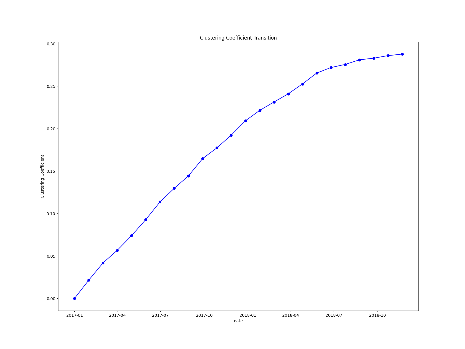Click the x-axis label 'date'
Screen dimensions: 465x349
[238, 321]
